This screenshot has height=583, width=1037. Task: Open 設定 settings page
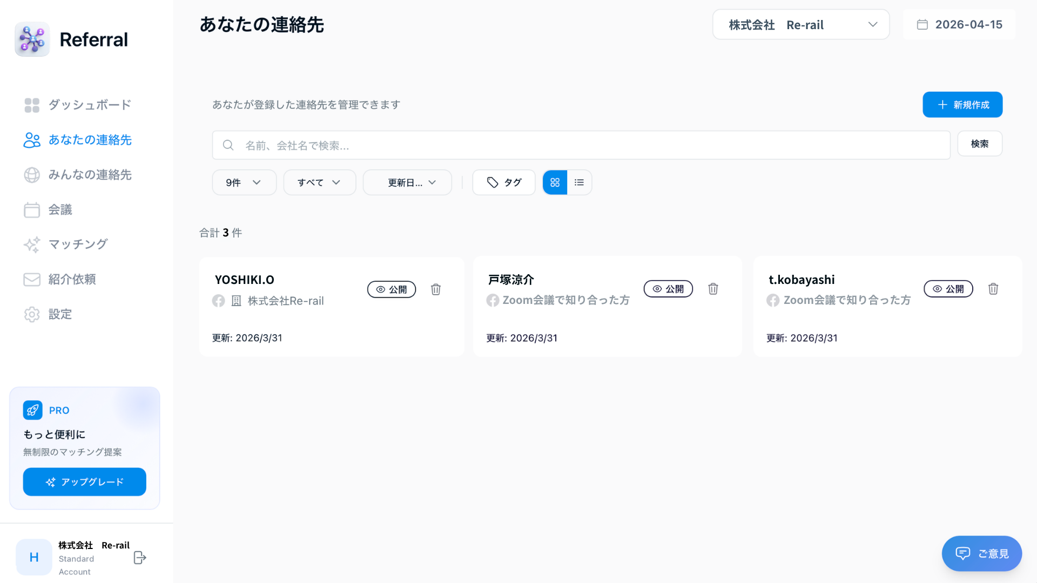pyautogui.click(x=48, y=314)
